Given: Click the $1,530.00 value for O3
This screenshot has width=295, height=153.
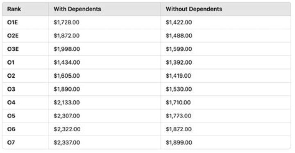Looking at the screenshot, I should pyautogui.click(x=179, y=89).
